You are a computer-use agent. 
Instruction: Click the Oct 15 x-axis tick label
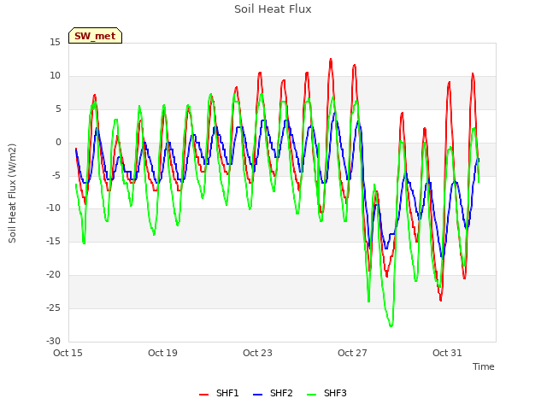(68, 353)
